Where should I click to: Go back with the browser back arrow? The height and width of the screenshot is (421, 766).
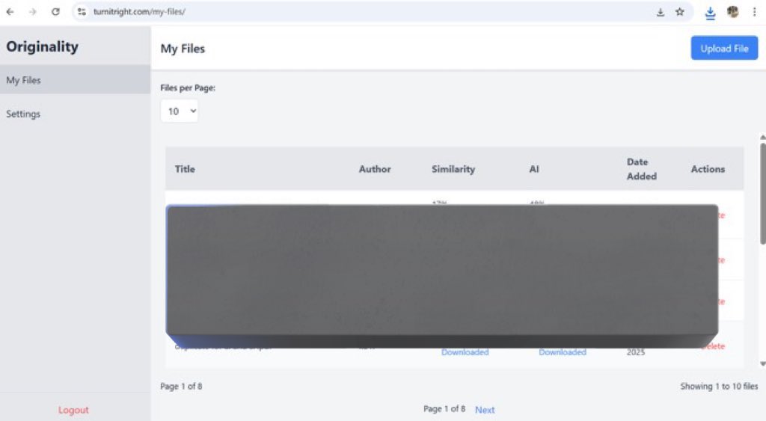pyautogui.click(x=10, y=12)
